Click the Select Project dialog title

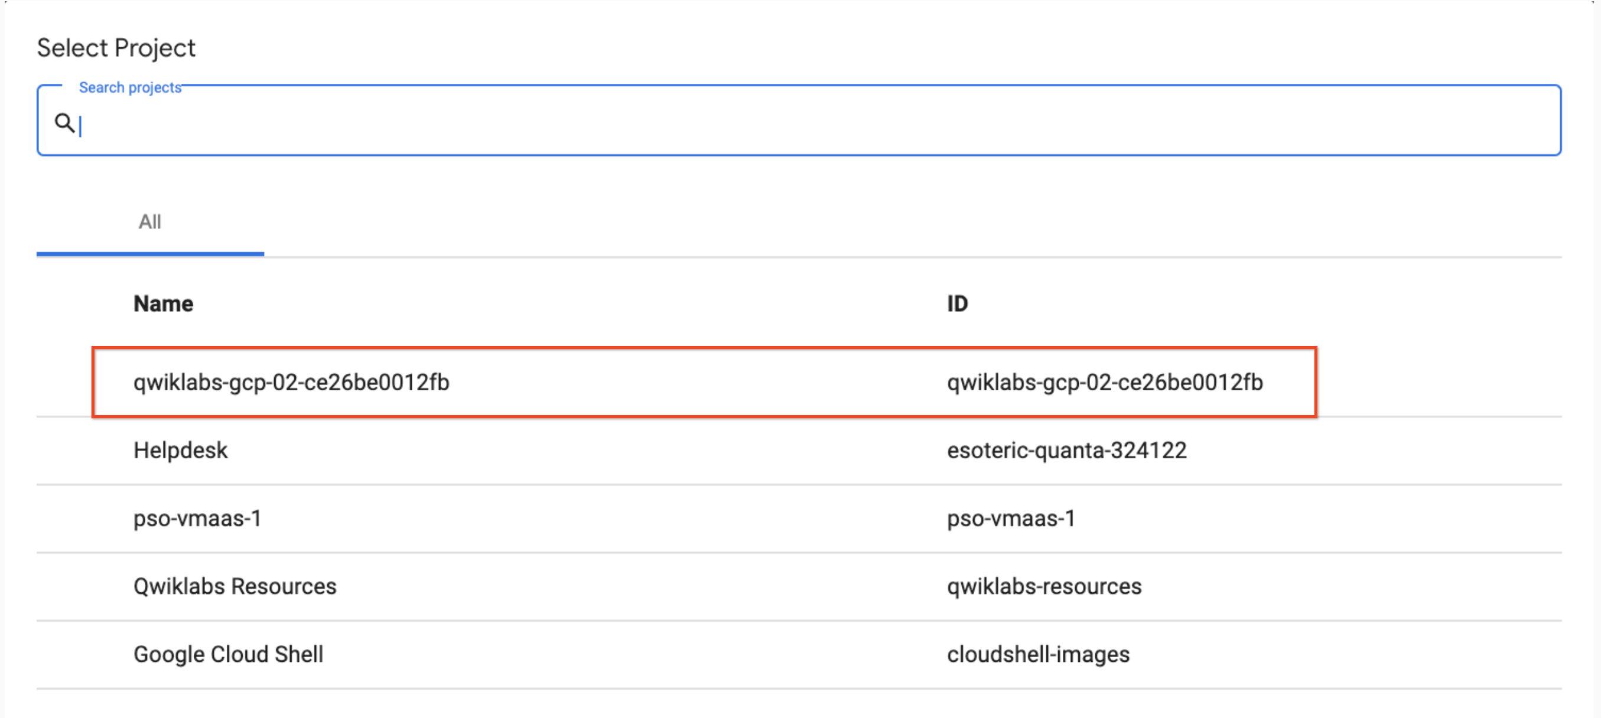pyautogui.click(x=117, y=47)
